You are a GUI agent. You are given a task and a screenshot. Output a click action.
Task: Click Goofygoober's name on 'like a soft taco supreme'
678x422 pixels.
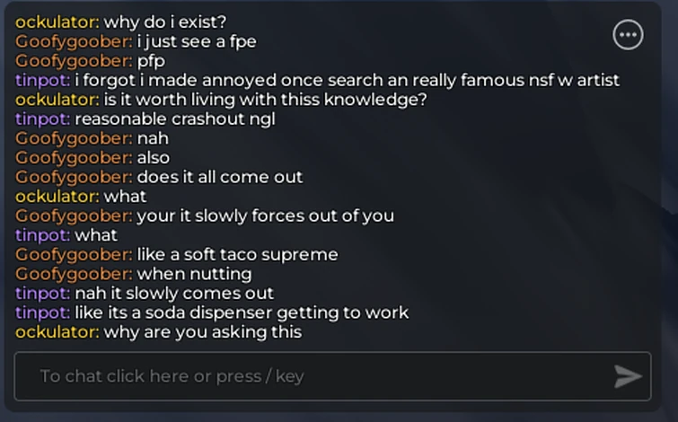pos(74,255)
